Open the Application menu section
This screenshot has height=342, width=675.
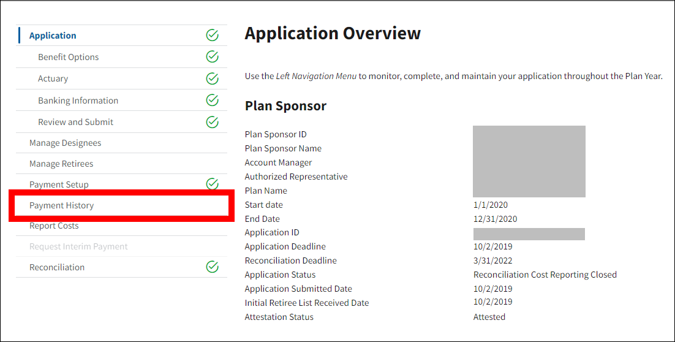[x=53, y=36]
